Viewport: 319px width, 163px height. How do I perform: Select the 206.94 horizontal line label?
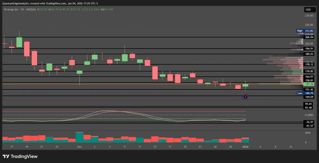pos(308,37)
